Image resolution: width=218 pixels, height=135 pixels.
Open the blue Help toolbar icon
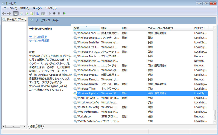point(38,14)
